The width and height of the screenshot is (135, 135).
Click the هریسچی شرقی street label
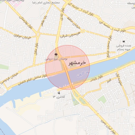tap(70, 35)
